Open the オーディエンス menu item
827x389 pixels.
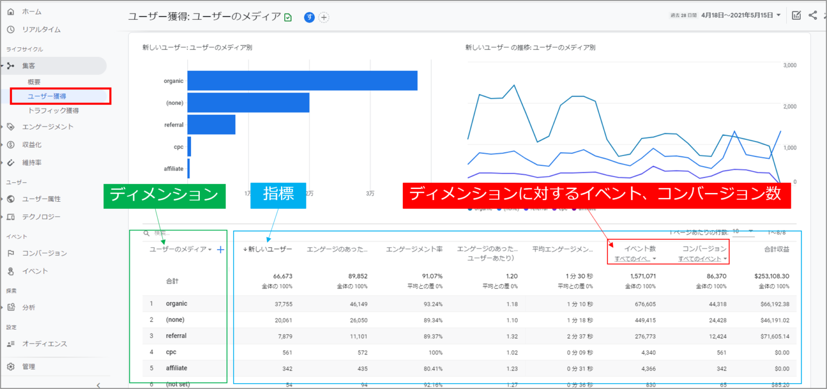pyautogui.click(x=45, y=344)
